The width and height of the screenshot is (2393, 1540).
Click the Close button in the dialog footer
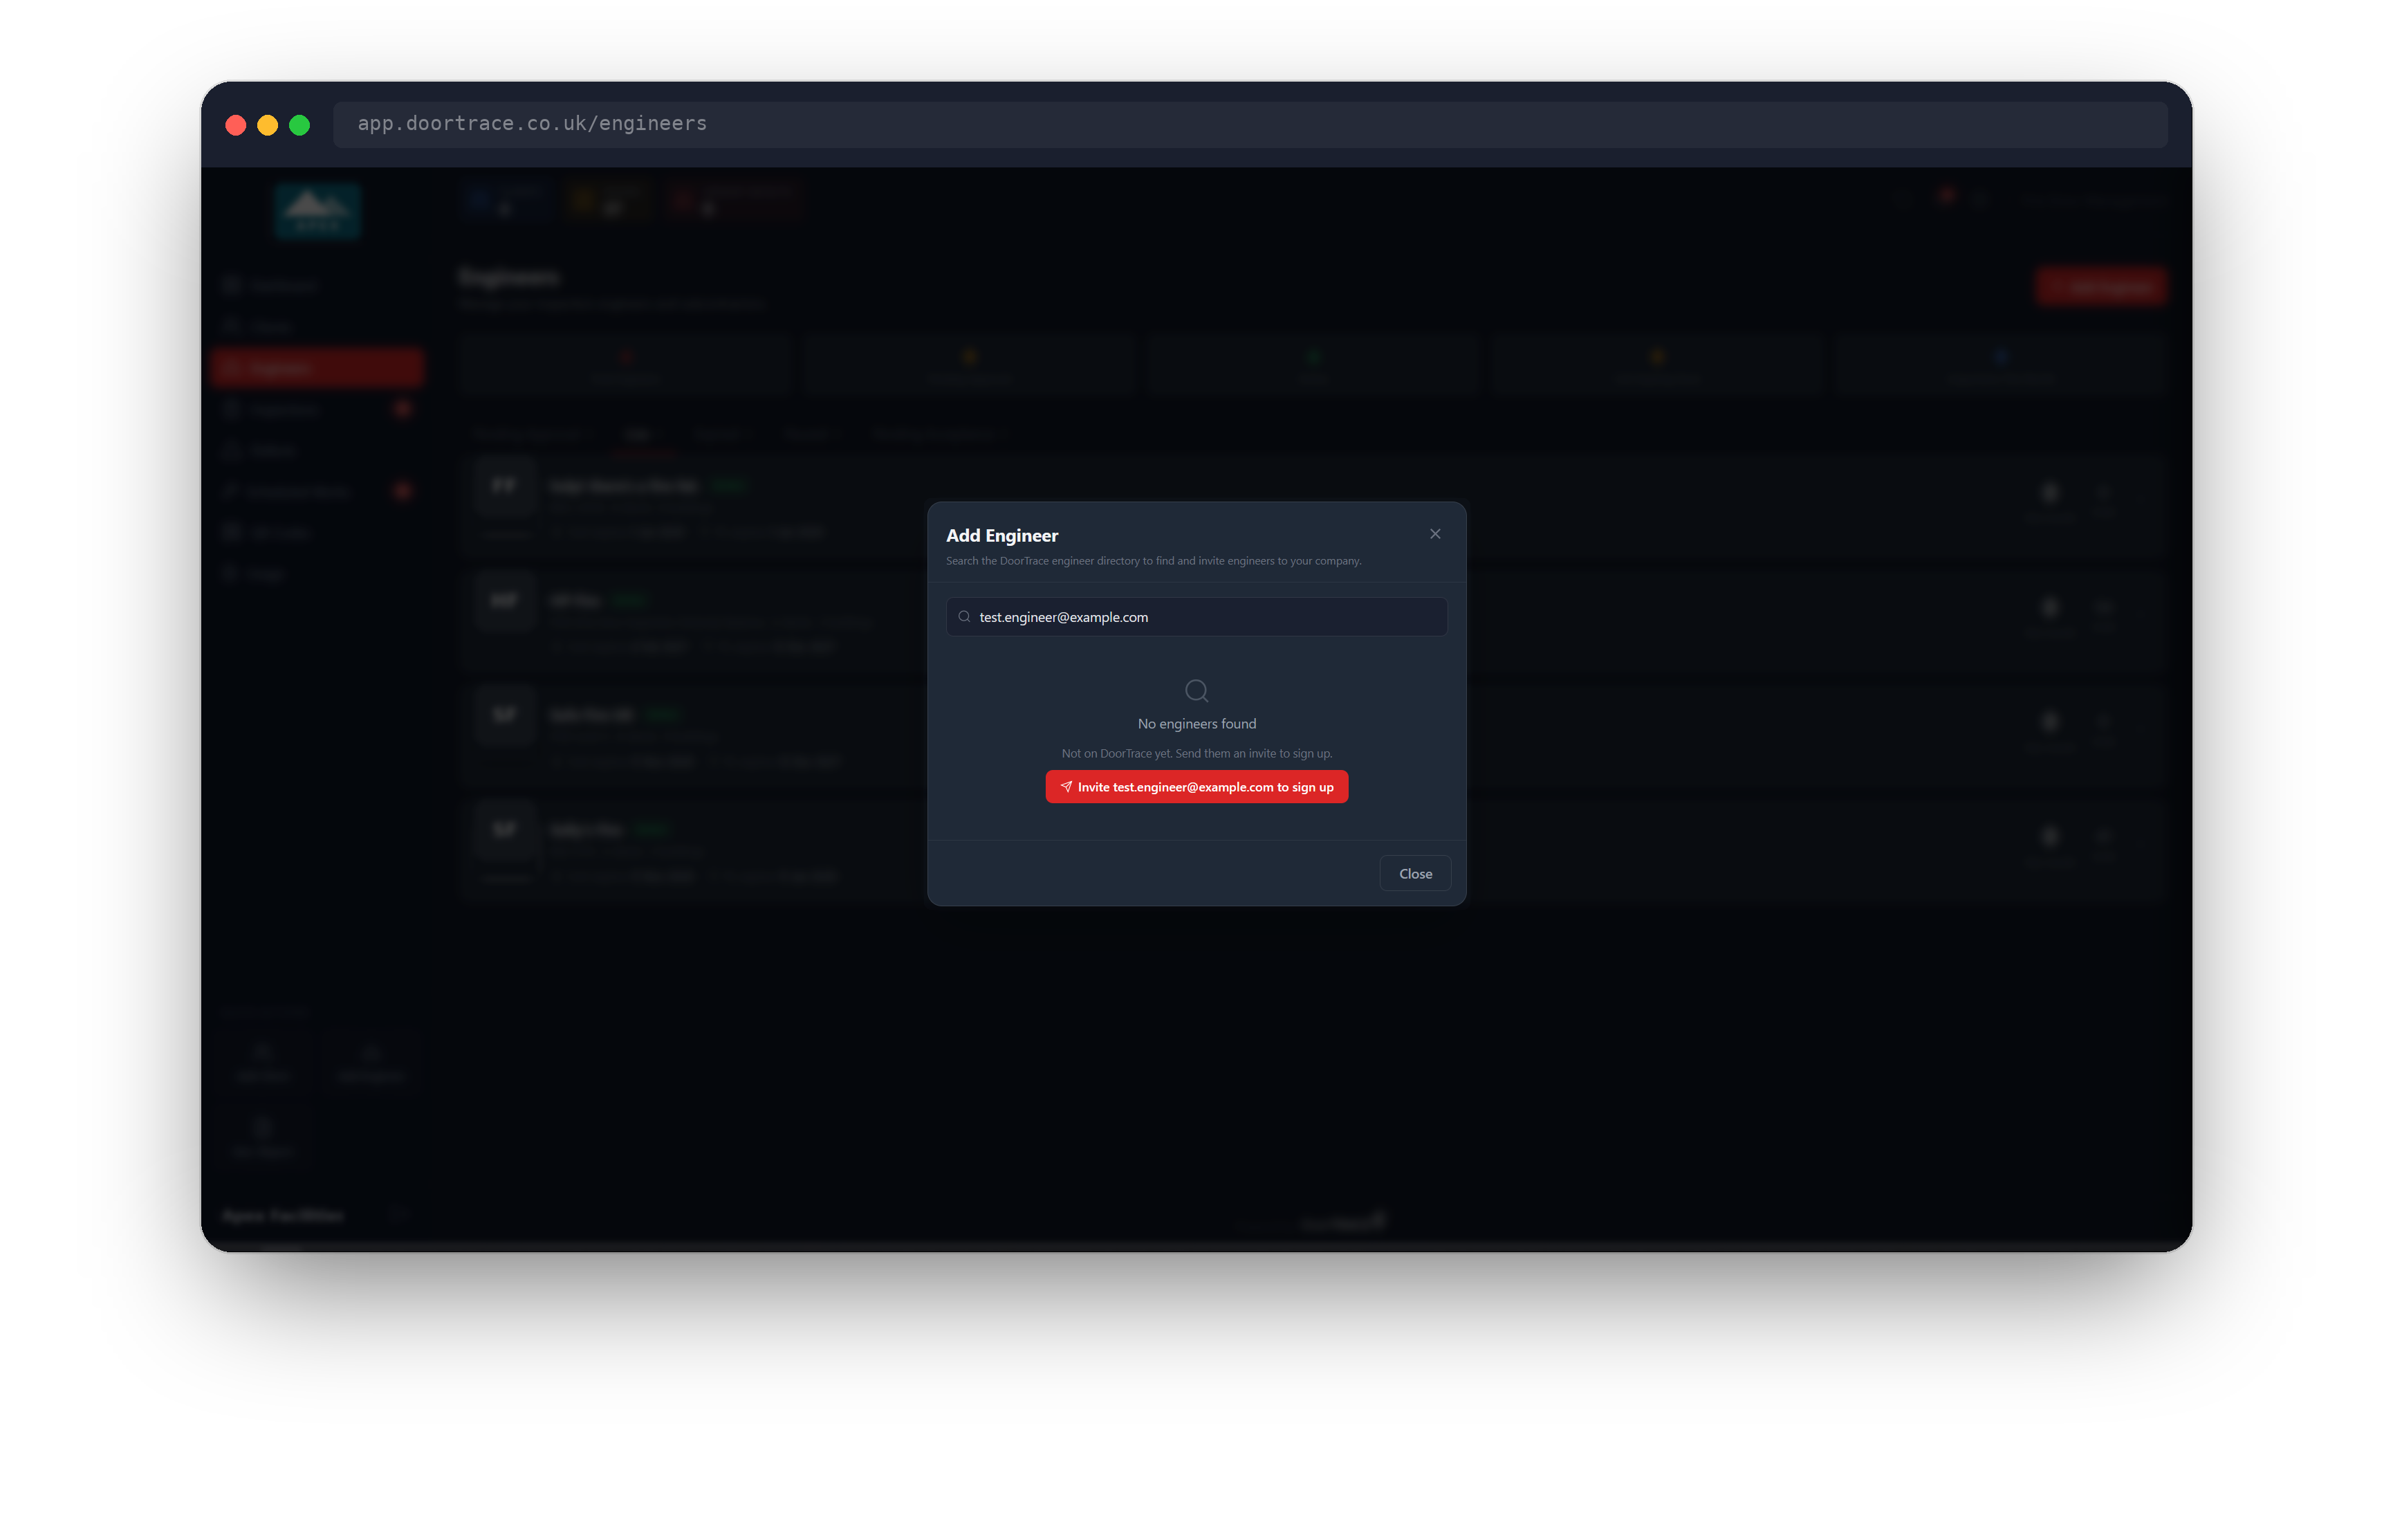(1414, 874)
